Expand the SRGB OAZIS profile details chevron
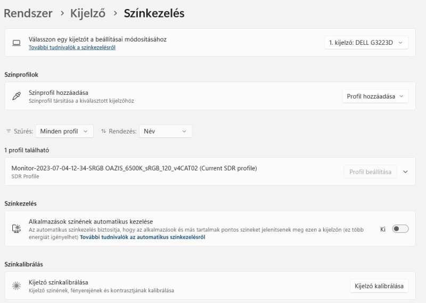This screenshot has width=426, height=303. point(405,172)
